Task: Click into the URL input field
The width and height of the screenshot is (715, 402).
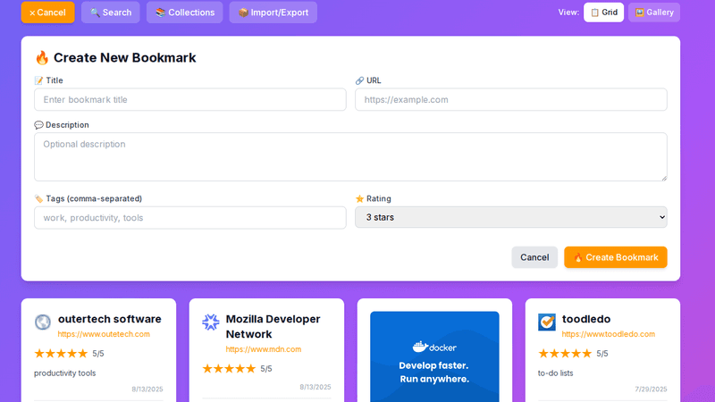Action: pyautogui.click(x=510, y=99)
